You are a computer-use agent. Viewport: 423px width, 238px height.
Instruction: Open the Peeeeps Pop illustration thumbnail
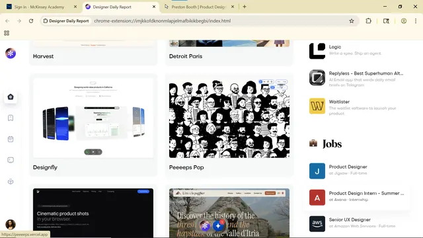pos(229,118)
